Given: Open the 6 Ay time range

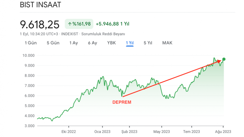Looking at the screenshot, I should pyautogui.click(x=92, y=43).
